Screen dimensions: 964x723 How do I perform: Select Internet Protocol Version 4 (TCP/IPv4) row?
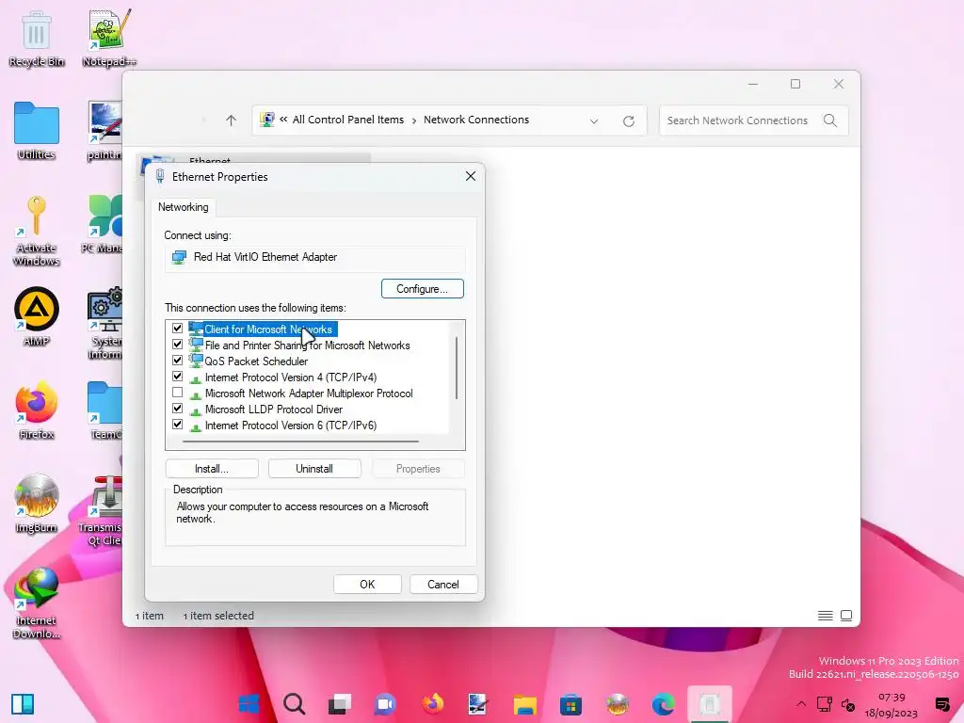coord(290,378)
